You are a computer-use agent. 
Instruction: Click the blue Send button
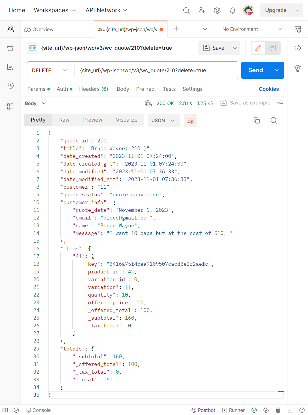[x=256, y=70]
